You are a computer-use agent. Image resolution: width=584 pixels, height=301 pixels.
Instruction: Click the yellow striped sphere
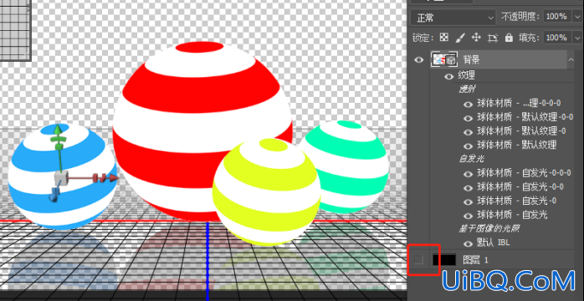pyautogui.click(x=267, y=192)
